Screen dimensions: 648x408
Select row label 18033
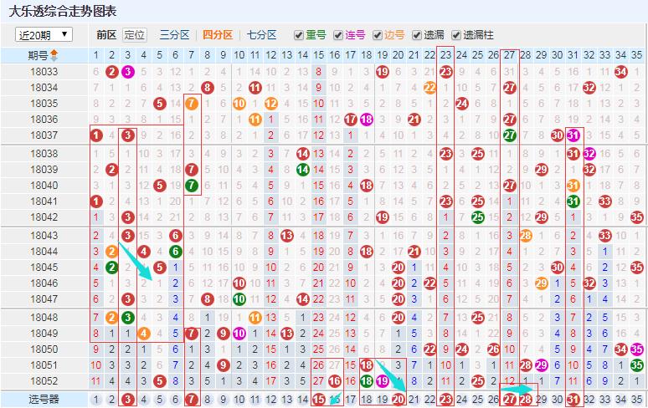(x=44, y=72)
